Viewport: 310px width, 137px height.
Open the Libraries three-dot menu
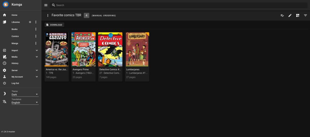pyautogui.click(x=36, y=22)
